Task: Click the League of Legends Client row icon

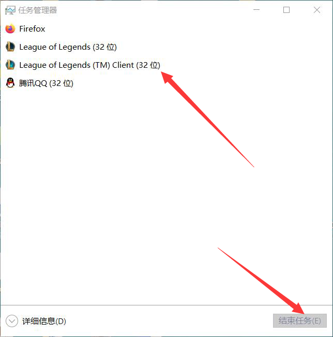Action: (10, 65)
